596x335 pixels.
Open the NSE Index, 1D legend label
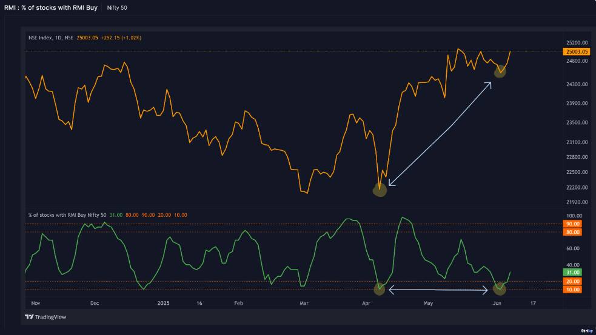[51, 38]
